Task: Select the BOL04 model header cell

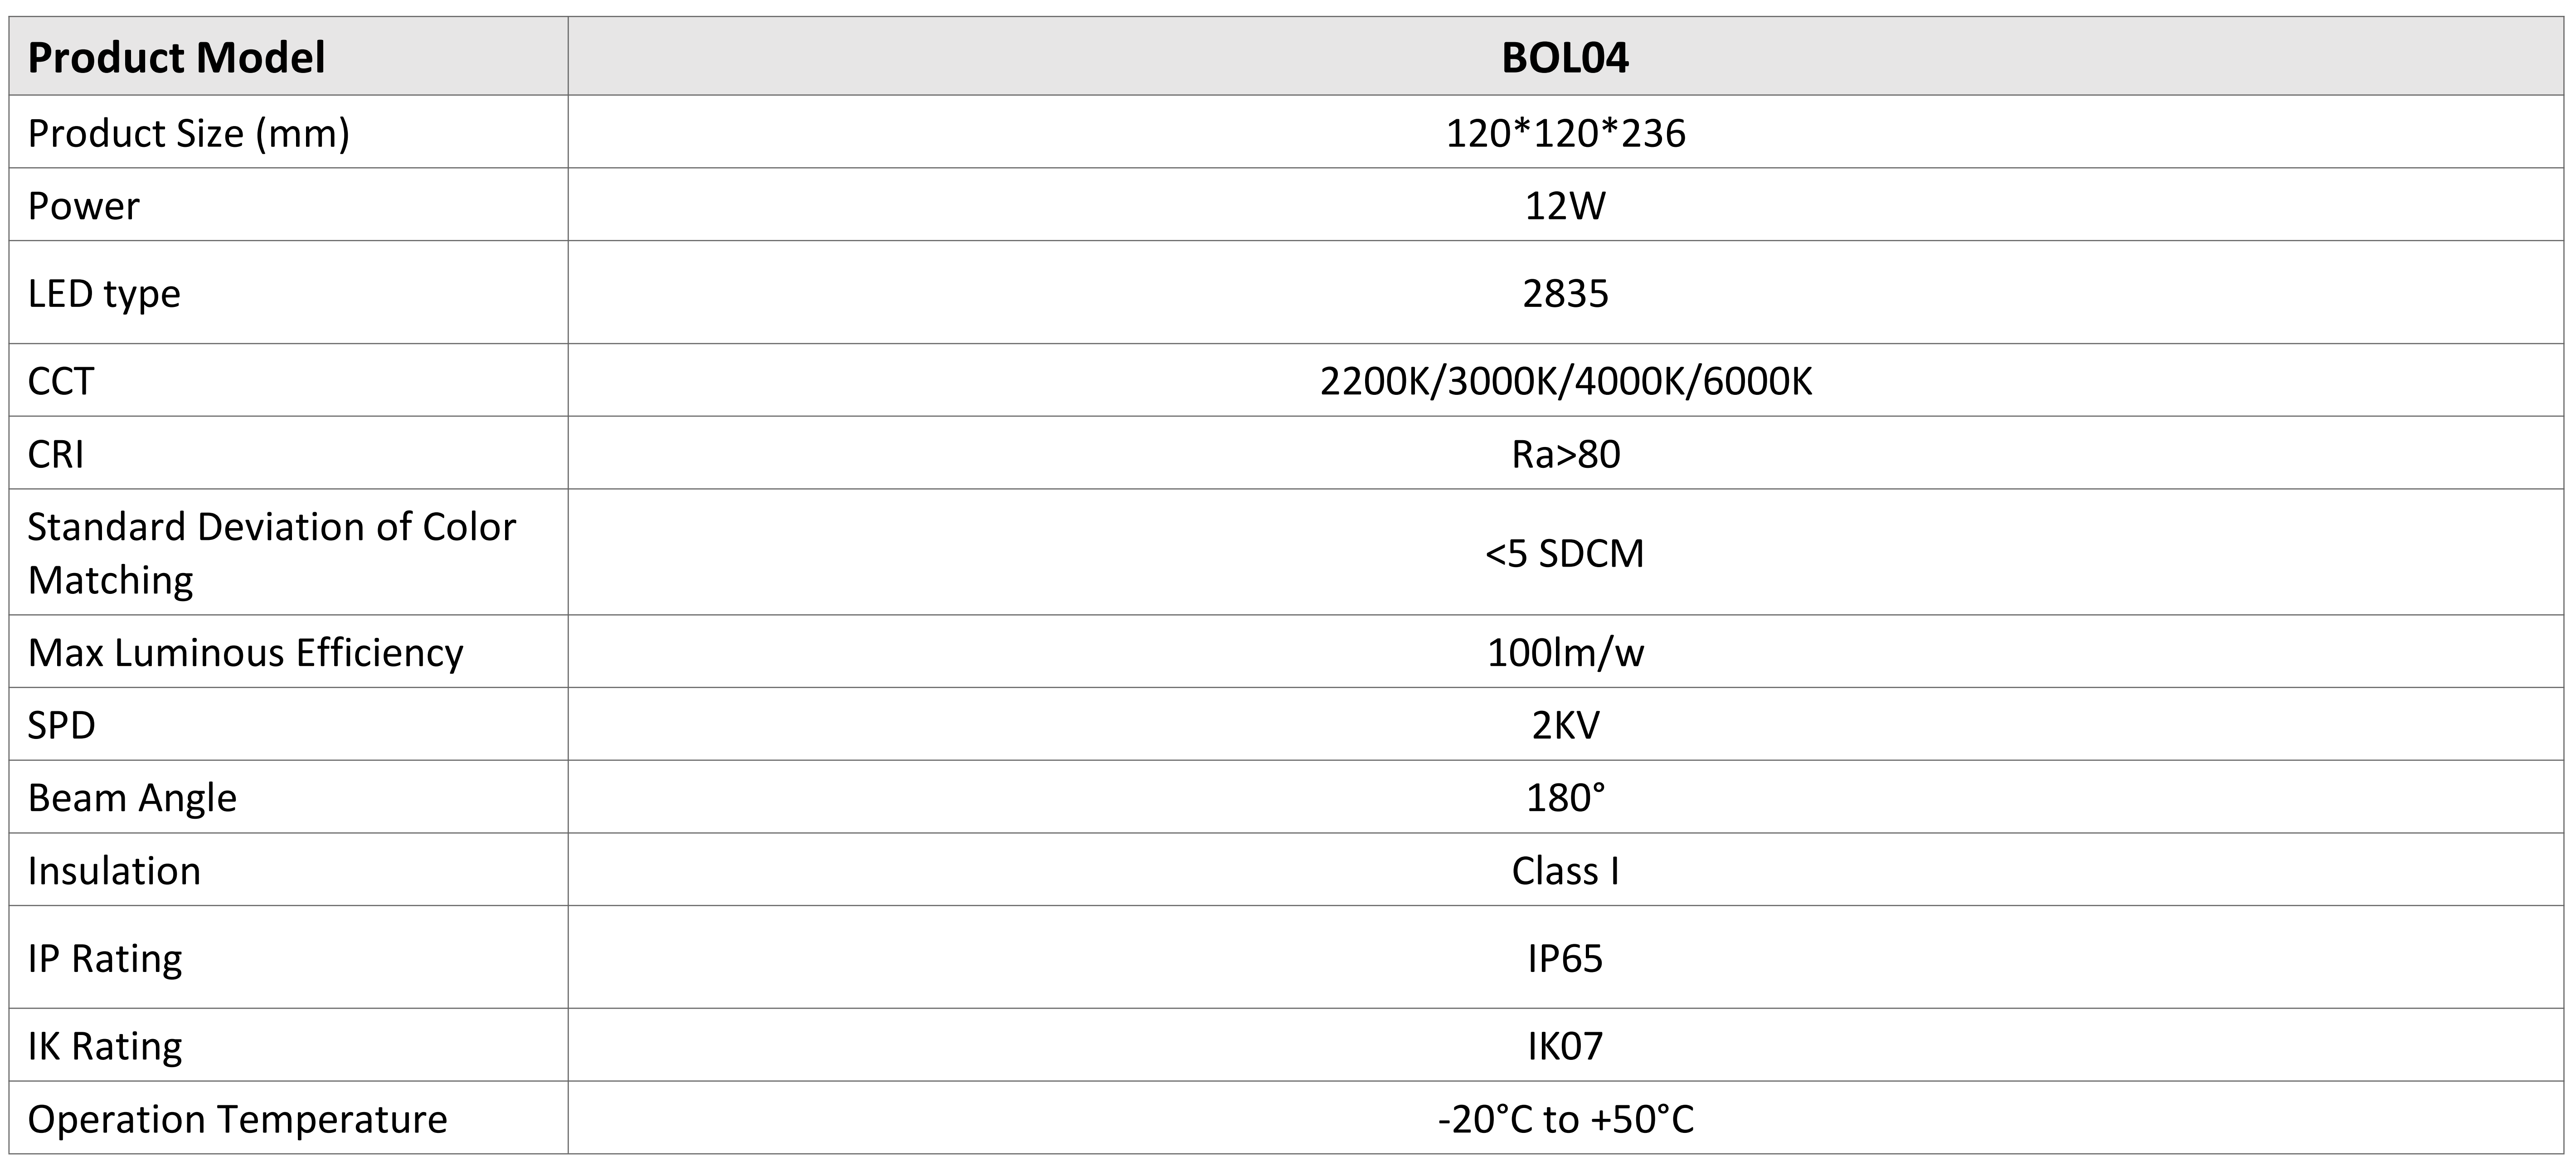Action: coord(1565,56)
